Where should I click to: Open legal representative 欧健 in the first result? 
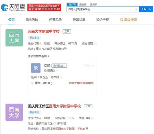coord(47,44)
